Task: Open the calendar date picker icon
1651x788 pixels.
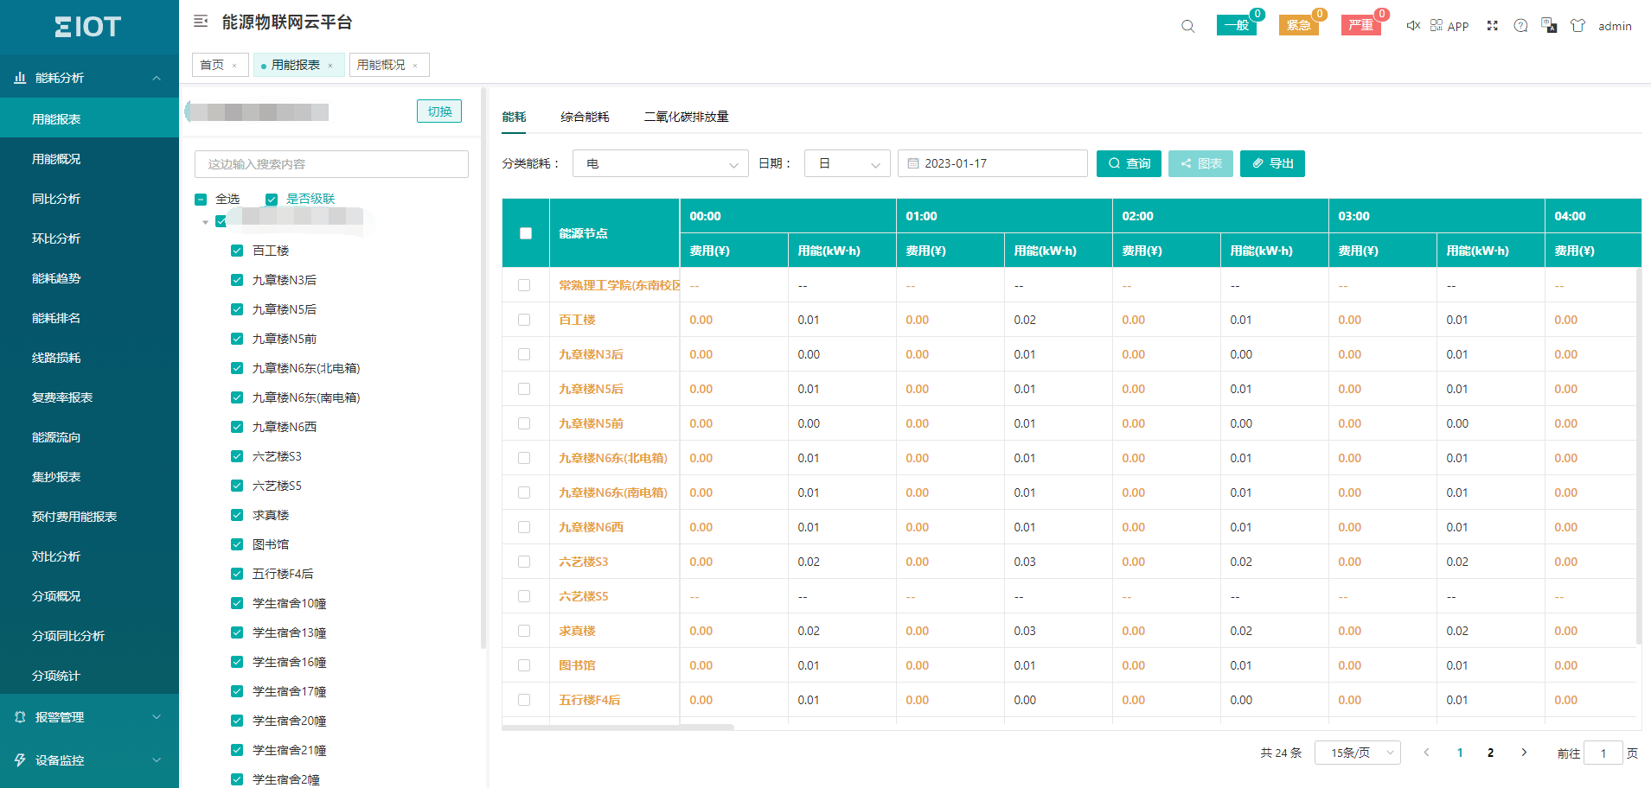Action: pos(913,163)
